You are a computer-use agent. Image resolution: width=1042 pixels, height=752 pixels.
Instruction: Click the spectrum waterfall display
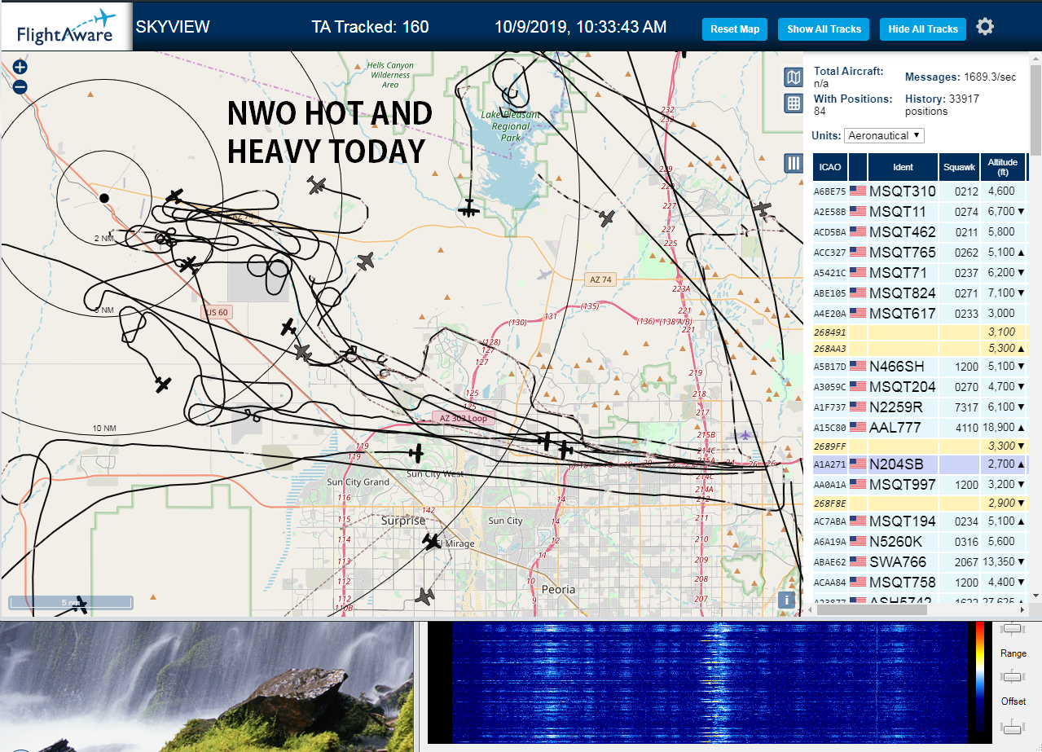coord(709,683)
